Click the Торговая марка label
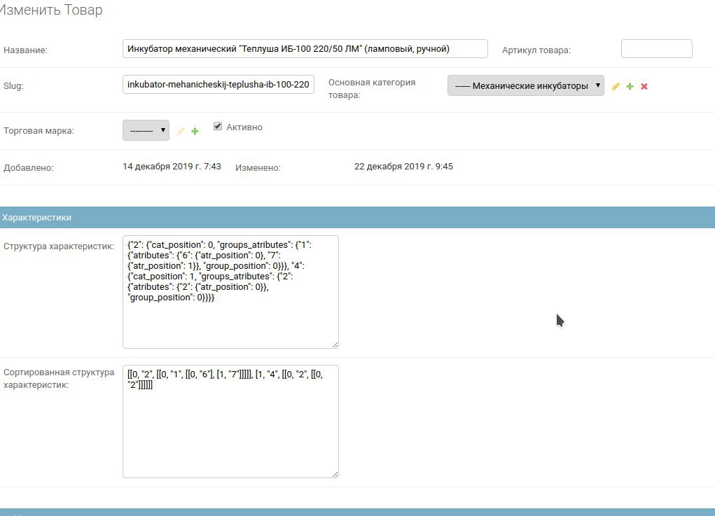715x516 pixels. point(39,131)
